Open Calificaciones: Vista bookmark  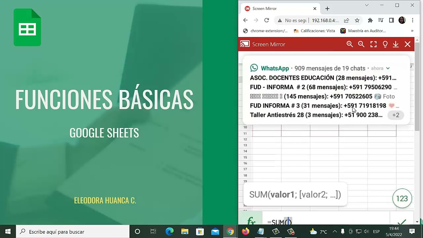coord(314,31)
